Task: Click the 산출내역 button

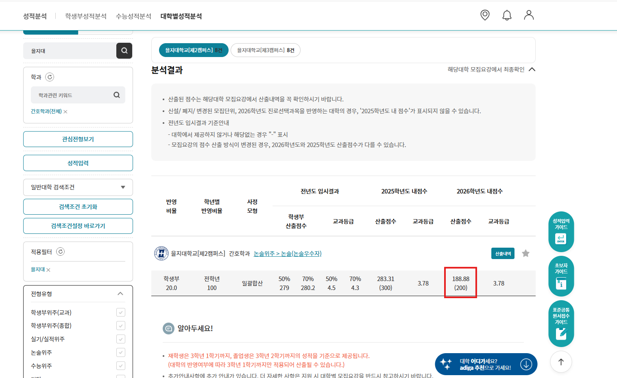Action: pos(503,253)
